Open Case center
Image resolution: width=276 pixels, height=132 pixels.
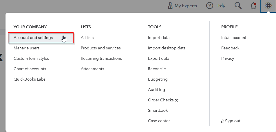tap(159, 121)
